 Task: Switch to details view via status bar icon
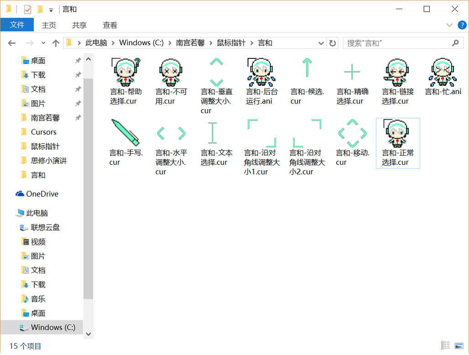pyautogui.click(x=446, y=345)
